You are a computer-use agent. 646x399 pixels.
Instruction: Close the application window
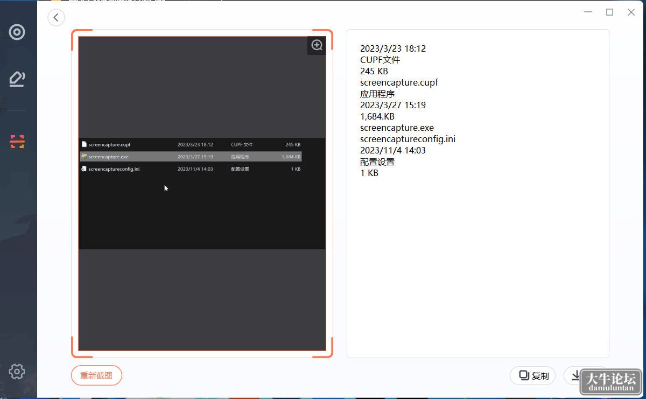point(631,12)
